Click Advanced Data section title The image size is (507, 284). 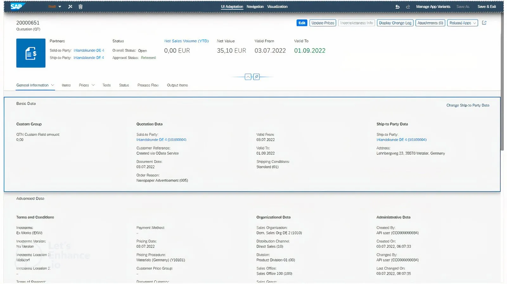click(30, 198)
